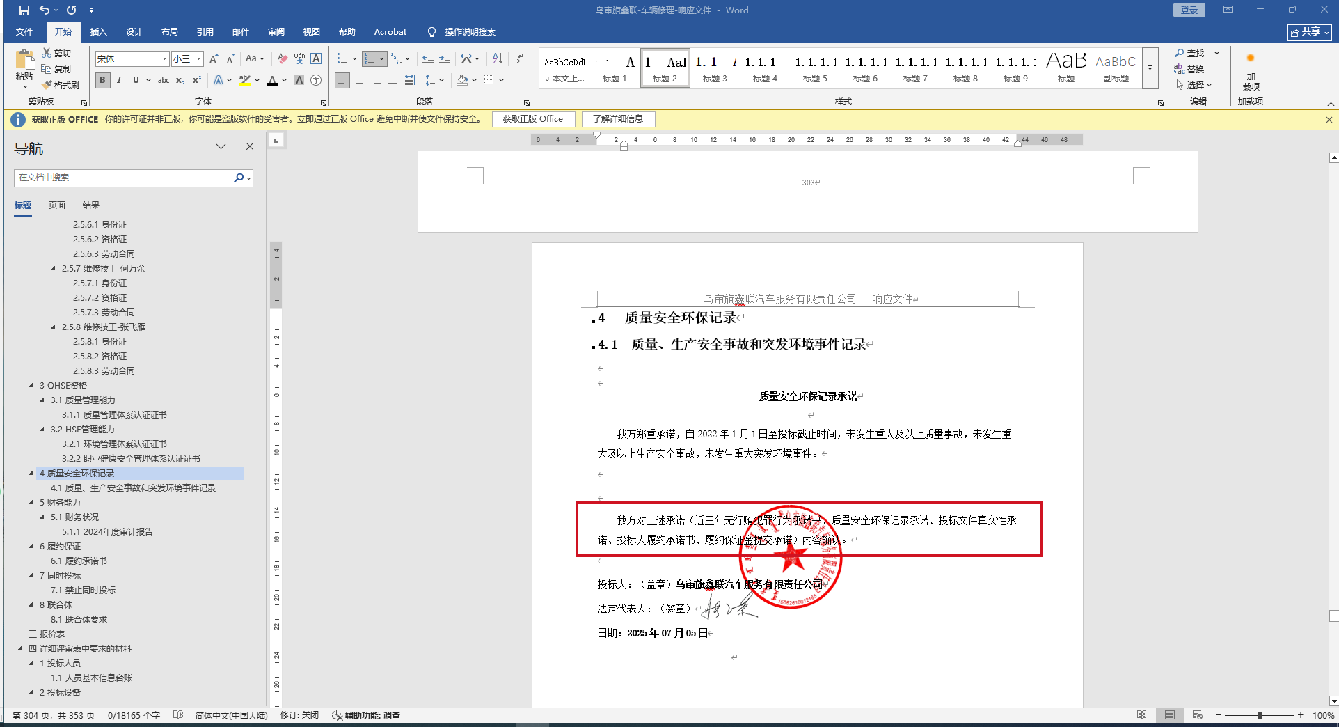The image size is (1339, 727).
Task: Clear all formatting with the eraser icon
Action: pyautogui.click(x=283, y=58)
